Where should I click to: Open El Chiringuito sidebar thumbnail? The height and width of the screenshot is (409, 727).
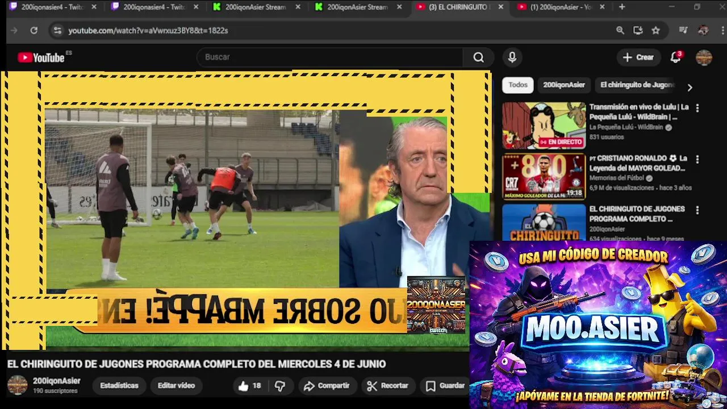click(544, 223)
